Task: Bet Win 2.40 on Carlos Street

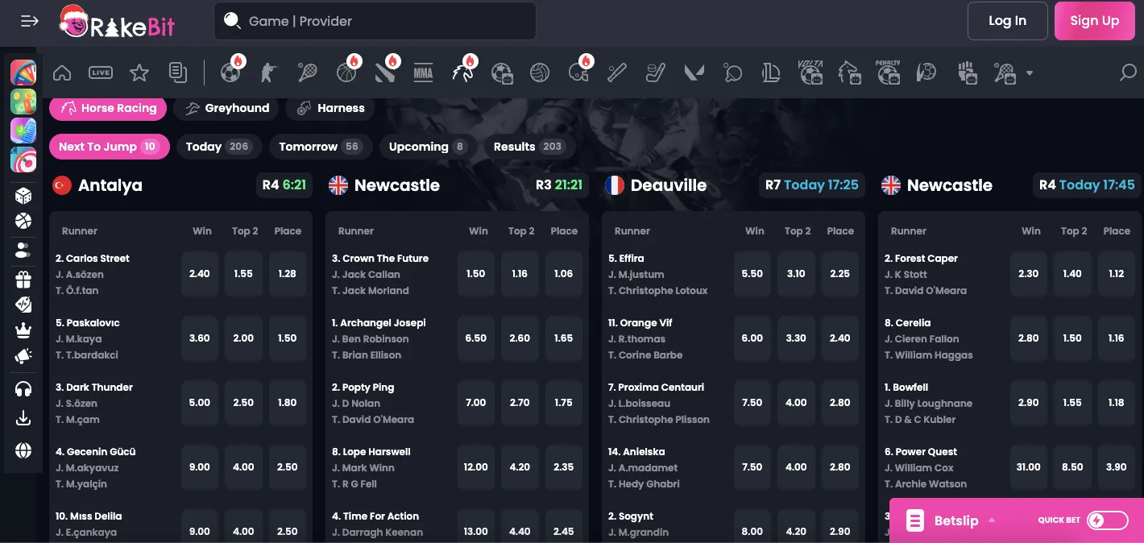Action: 200,274
